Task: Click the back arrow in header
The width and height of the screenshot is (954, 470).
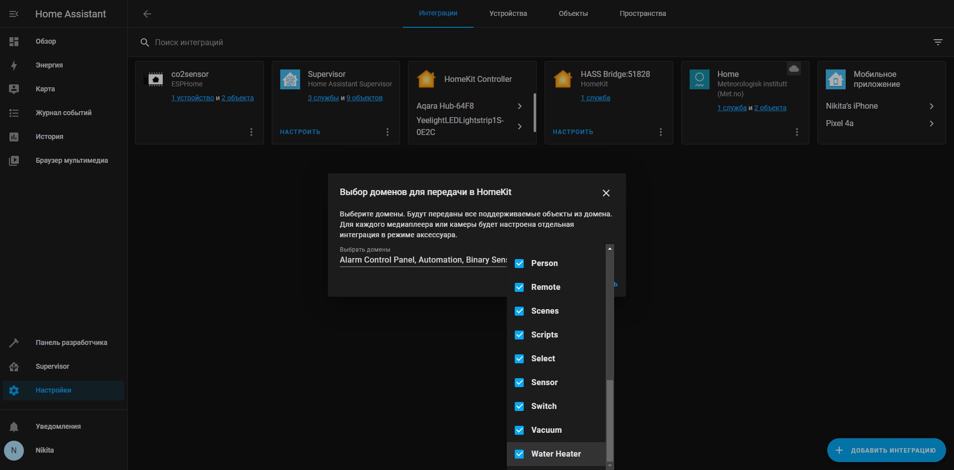Action: click(147, 14)
